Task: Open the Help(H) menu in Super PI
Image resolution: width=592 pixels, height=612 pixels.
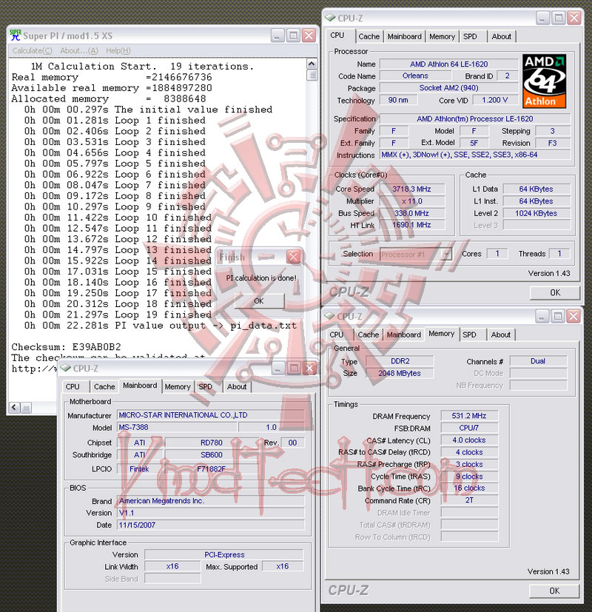Action: pyautogui.click(x=118, y=51)
